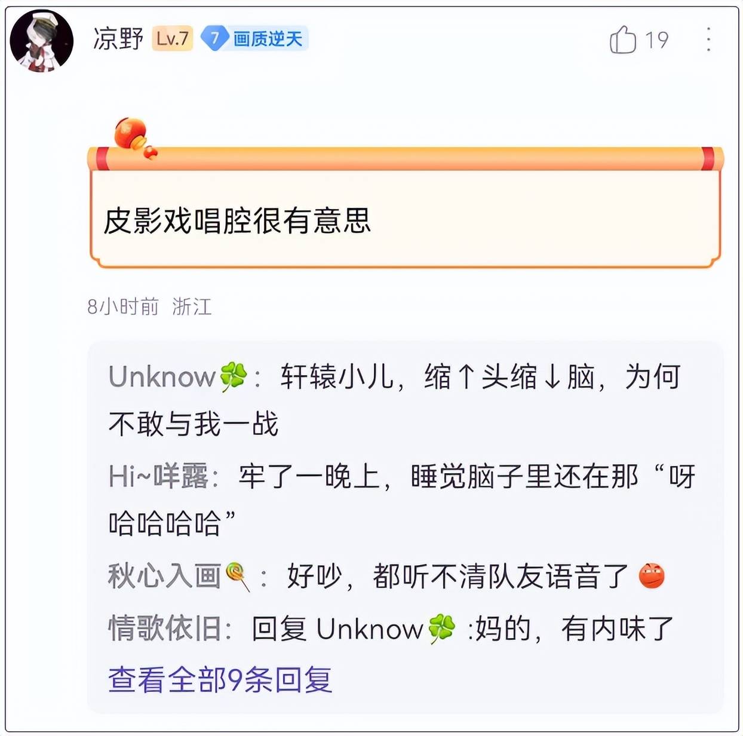
Task: Like the comment with thumbs-up icon
Action: (622, 39)
